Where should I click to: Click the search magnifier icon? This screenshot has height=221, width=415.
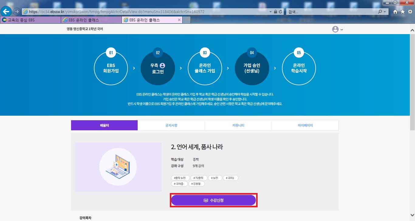point(380,12)
